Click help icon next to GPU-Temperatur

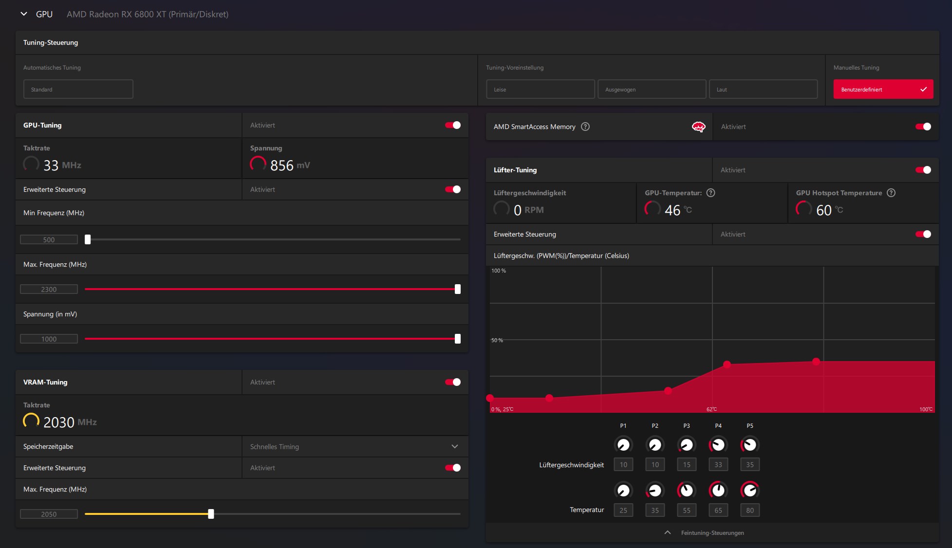coord(710,193)
